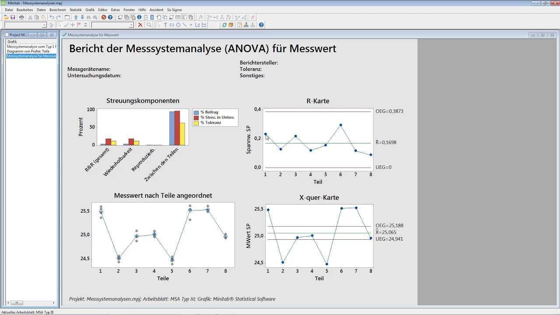Select the ellipse drawing tool
This screenshot has height=315, width=560.
click(x=178, y=25)
